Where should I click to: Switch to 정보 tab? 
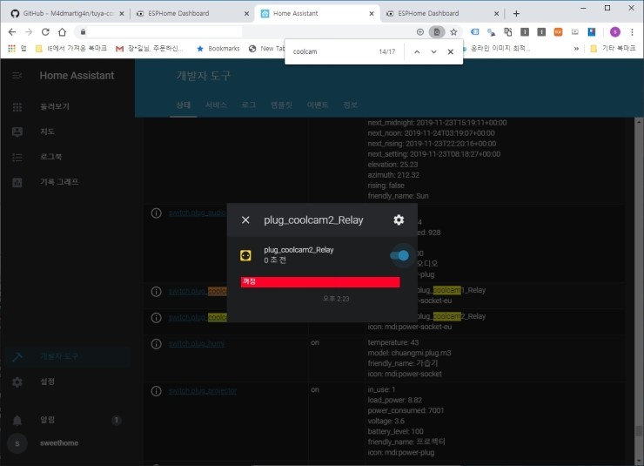(351, 105)
